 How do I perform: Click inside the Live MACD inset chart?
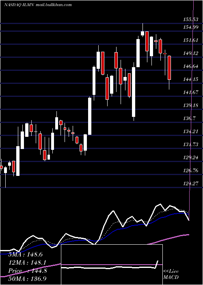coord(112,265)
